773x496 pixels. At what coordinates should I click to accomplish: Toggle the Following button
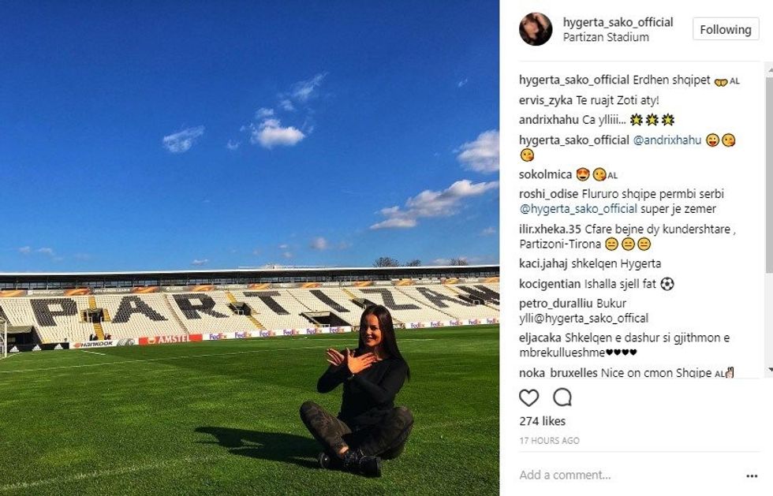(x=726, y=30)
